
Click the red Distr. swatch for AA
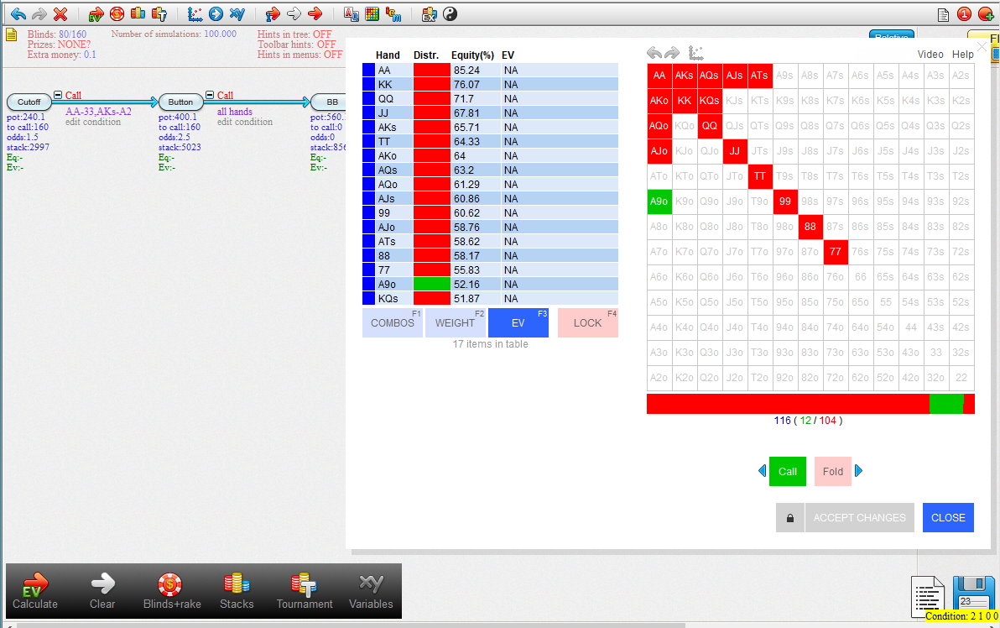(x=432, y=71)
